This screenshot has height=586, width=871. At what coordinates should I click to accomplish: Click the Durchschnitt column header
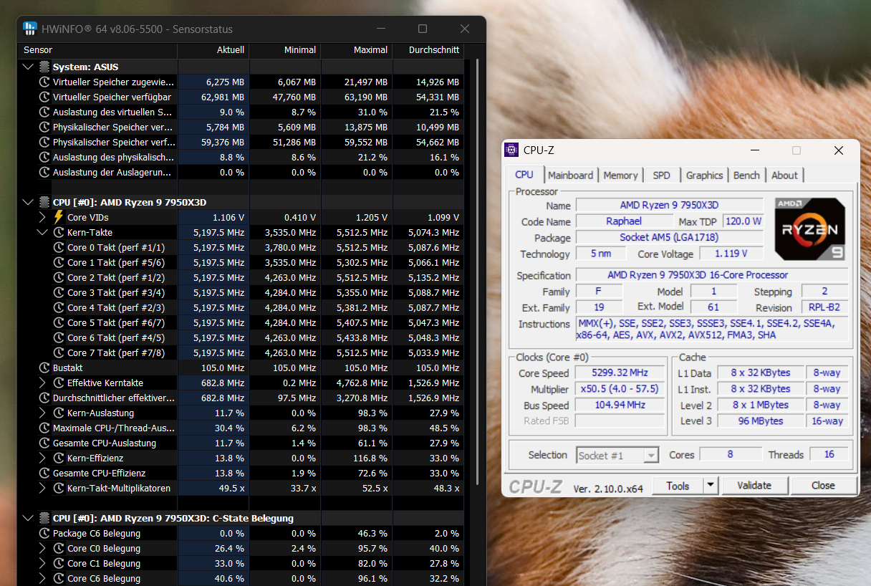pos(428,50)
